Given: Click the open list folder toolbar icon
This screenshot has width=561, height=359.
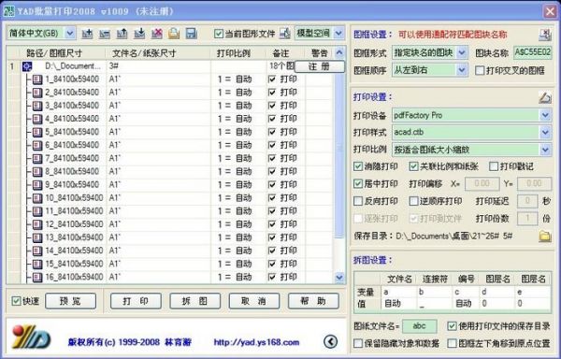Looking at the screenshot, I should (174, 34).
